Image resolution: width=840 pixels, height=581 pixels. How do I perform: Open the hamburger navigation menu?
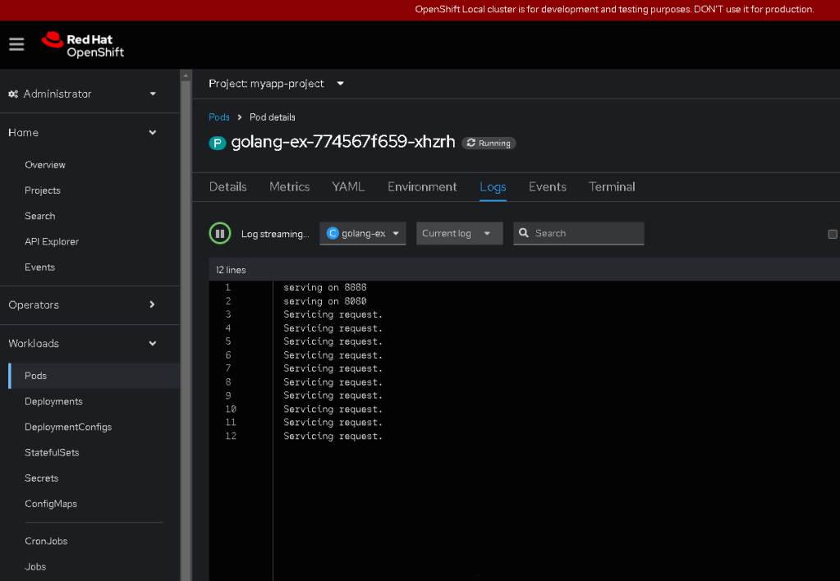tap(16, 44)
